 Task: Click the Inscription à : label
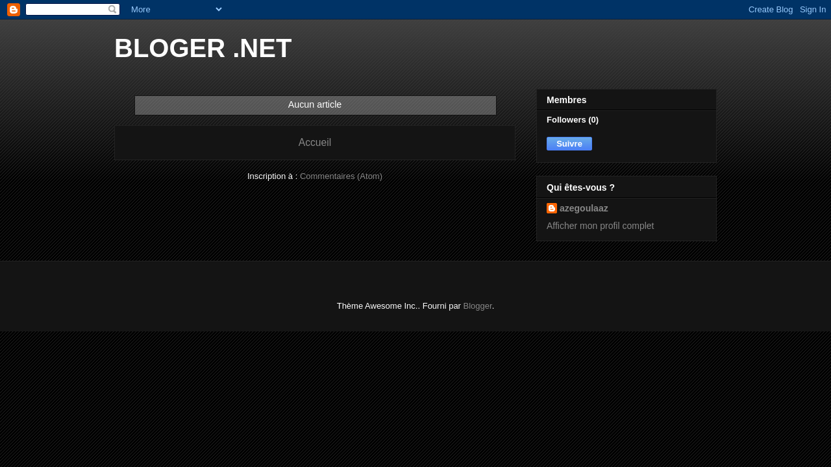coord(273,176)
